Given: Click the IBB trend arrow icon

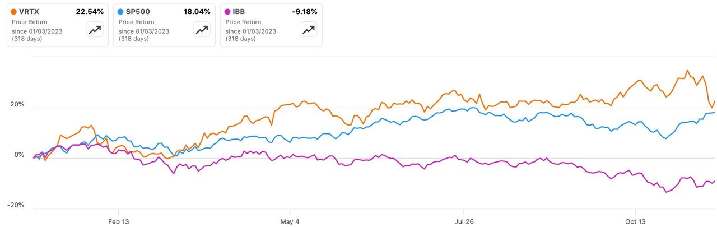Looking at the screenshot, I should point(308,30).
